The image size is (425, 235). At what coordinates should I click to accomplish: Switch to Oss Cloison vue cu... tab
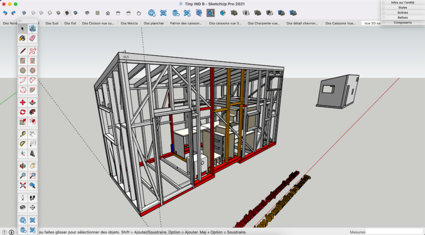tap(98, 23)
